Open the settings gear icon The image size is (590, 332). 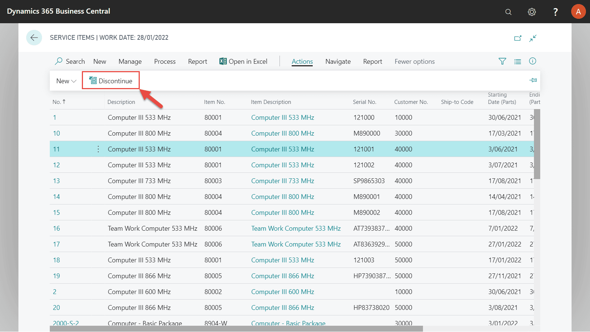pos(532,12)
